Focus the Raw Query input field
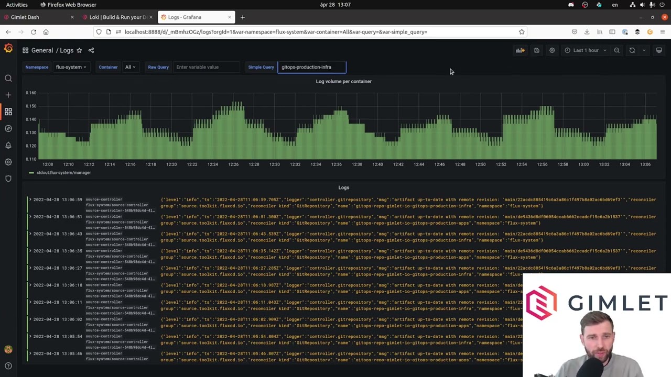 pos(206,67)
